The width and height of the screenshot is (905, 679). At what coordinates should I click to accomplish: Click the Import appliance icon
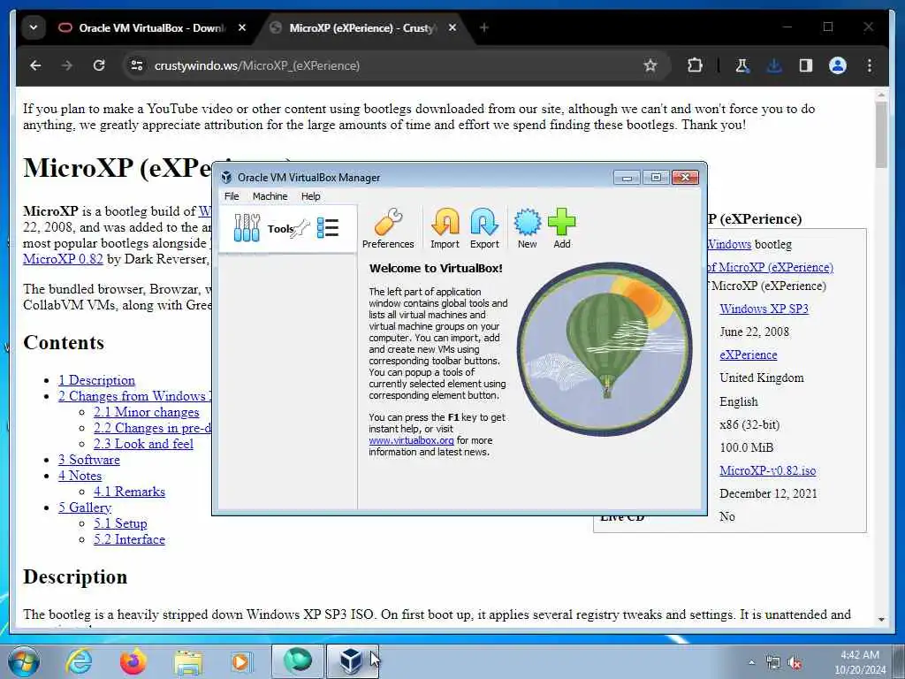[x=445, y=228]
